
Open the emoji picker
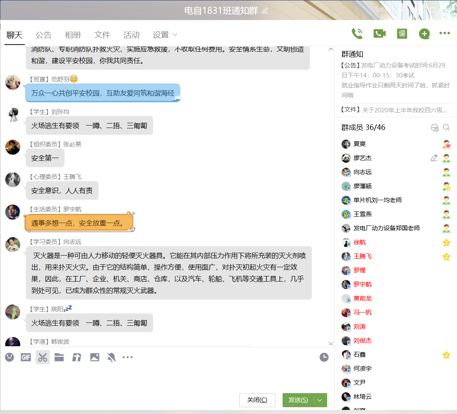9,357
